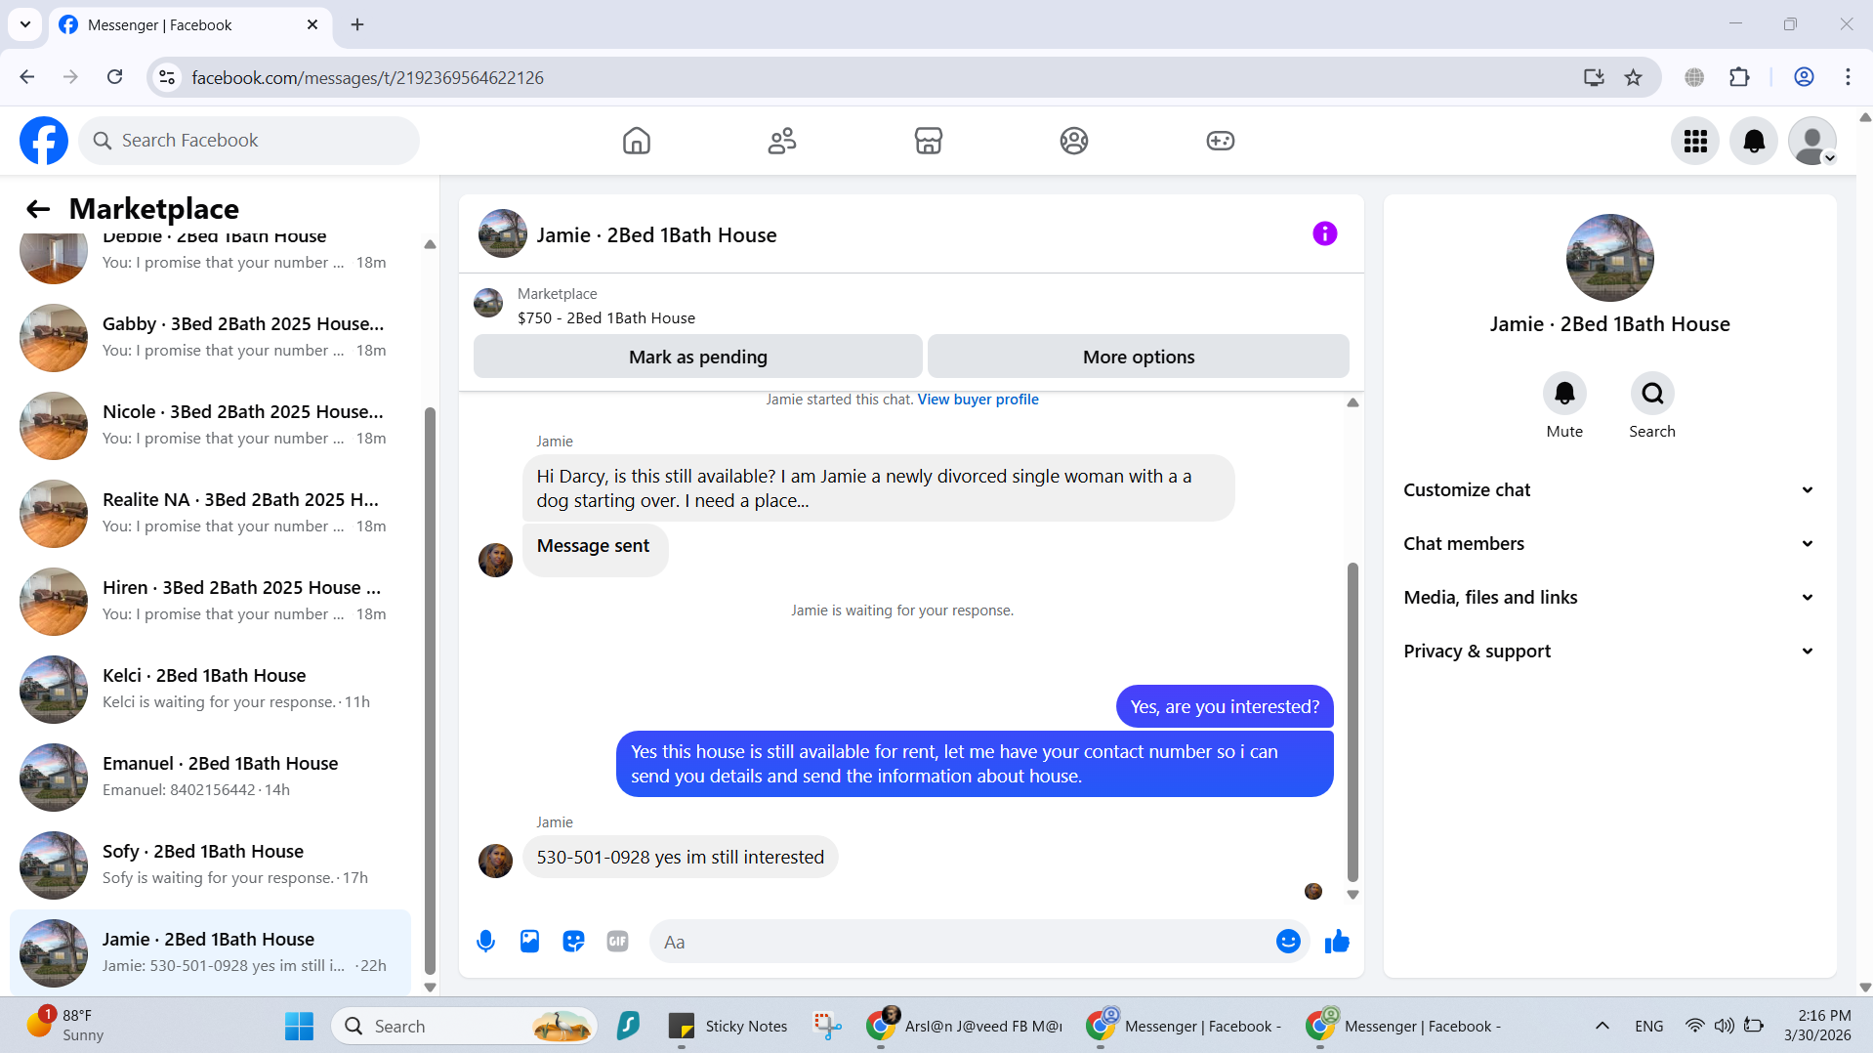Open Emanuel 2Bed 1Bath conversation

click(x=210, y=777)
